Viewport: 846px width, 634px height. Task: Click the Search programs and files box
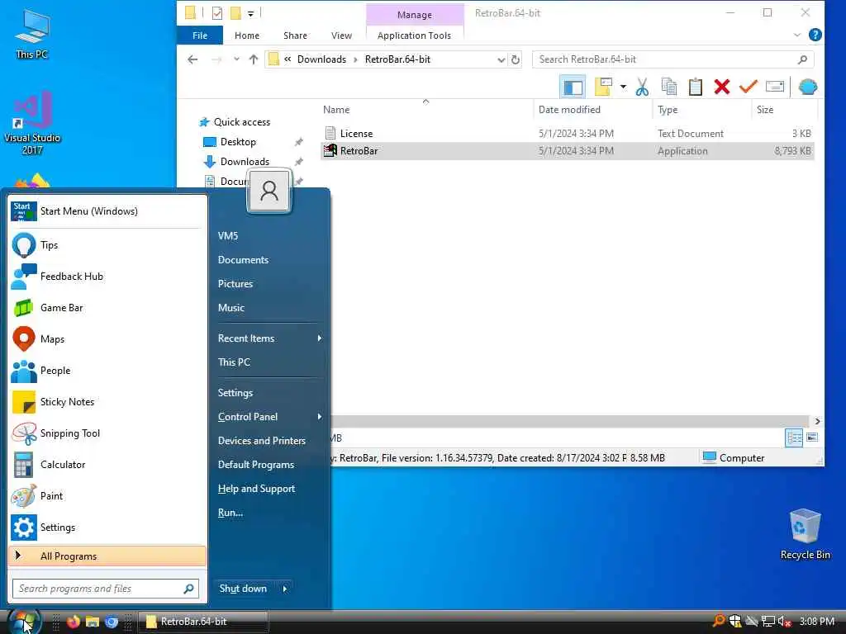106,588
